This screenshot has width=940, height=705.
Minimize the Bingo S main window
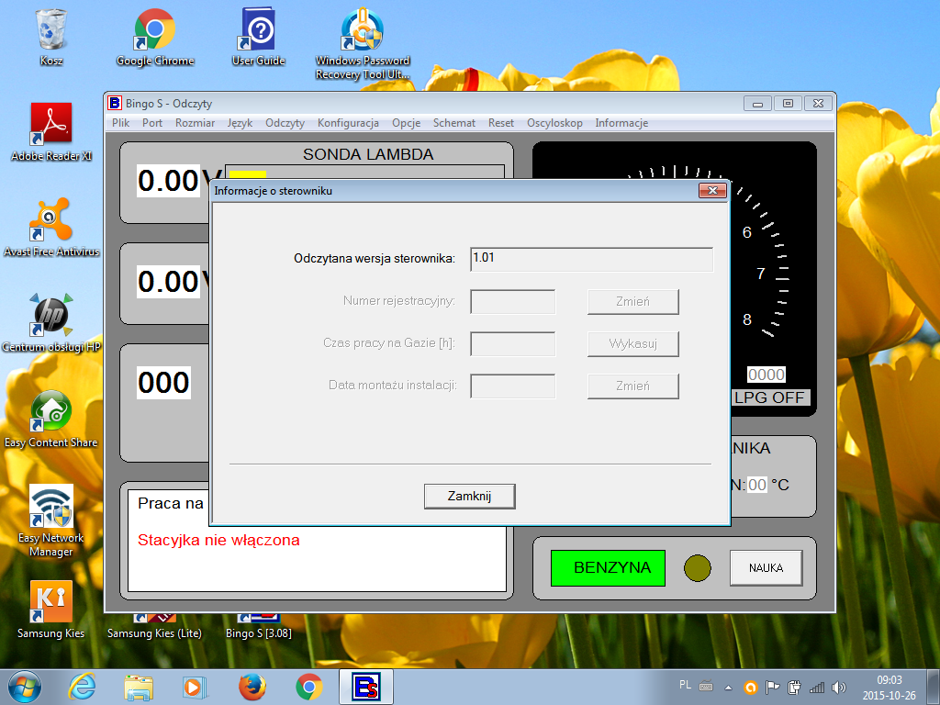757,103
